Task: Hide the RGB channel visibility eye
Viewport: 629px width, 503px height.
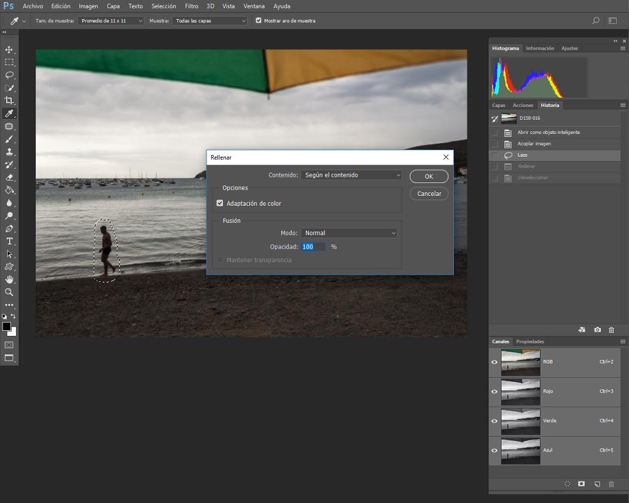Action: (x=494, y=362)
